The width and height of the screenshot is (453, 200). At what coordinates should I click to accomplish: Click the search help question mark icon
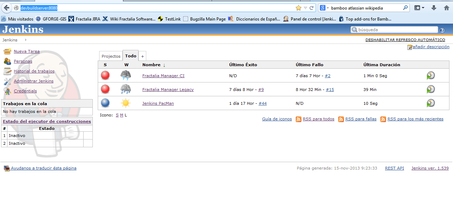pyautogui.click(x=442, y=30)
